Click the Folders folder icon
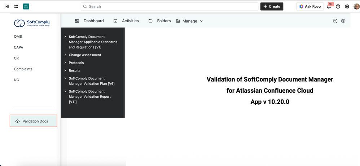This screenshot has width=360, height=166. click(x=150, y=21)
